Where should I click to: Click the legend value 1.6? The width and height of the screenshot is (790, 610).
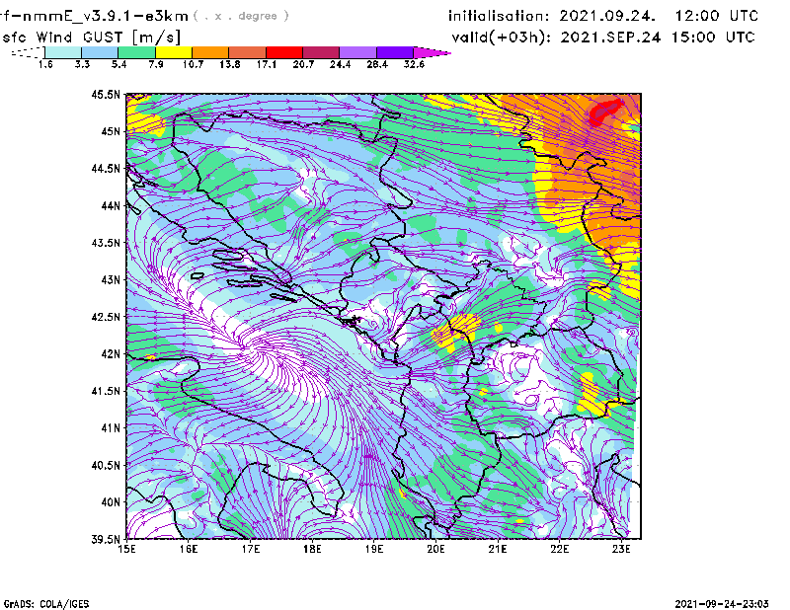pyautogui.click(x=45, y=64)
